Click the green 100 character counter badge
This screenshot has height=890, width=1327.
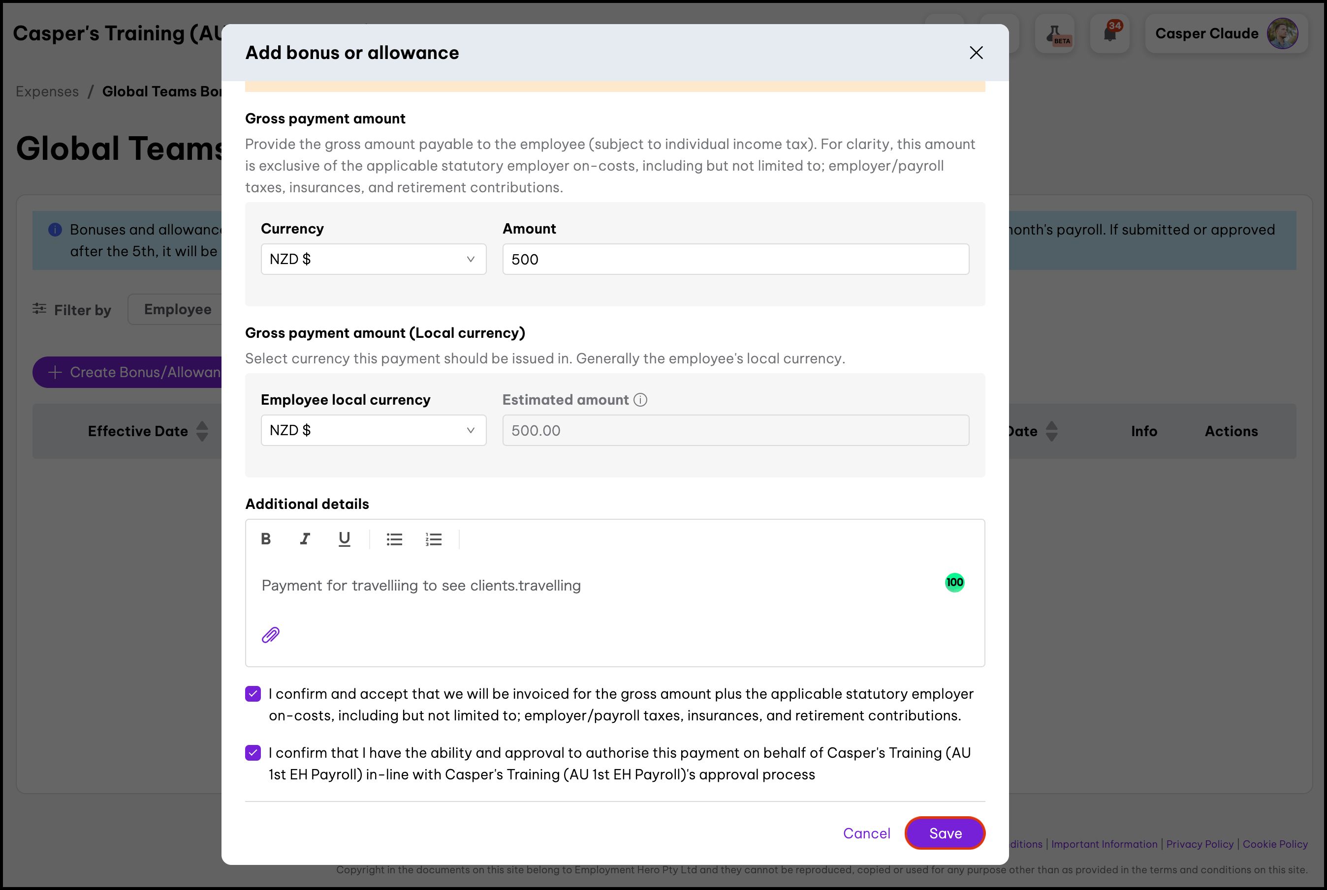tap(954, 582)
